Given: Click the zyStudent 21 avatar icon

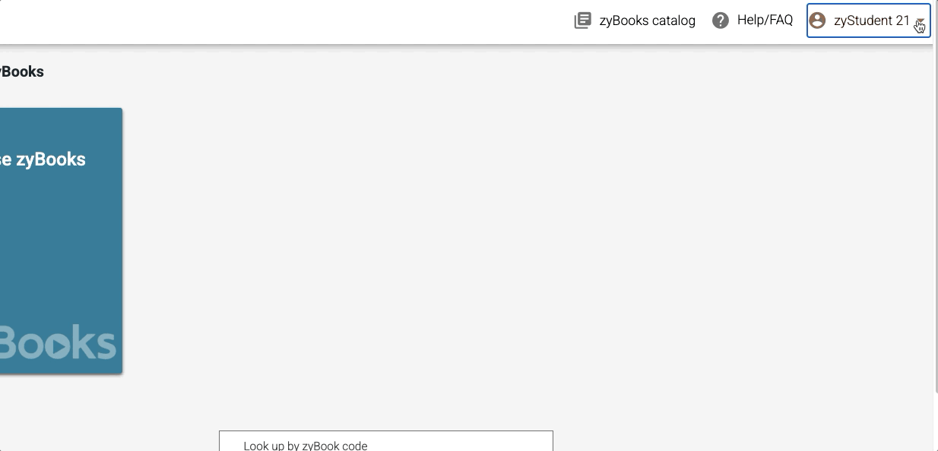Looking at the screenshot, I should pyautogui.click(x=817, y=20).
